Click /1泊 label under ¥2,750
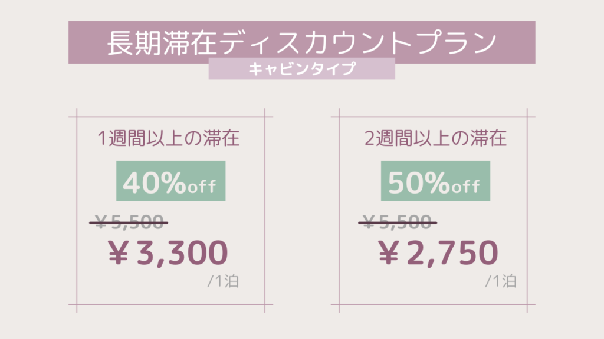 (501, 281)
